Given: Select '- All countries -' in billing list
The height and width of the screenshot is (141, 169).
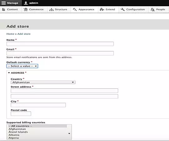Looking at the screenshot, I should point(37,126).
